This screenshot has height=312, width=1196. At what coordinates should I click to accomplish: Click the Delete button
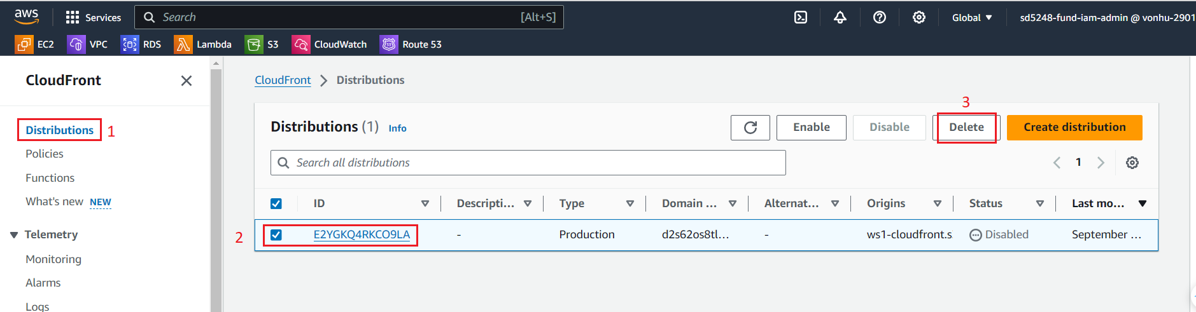click(x=966, y=128)
